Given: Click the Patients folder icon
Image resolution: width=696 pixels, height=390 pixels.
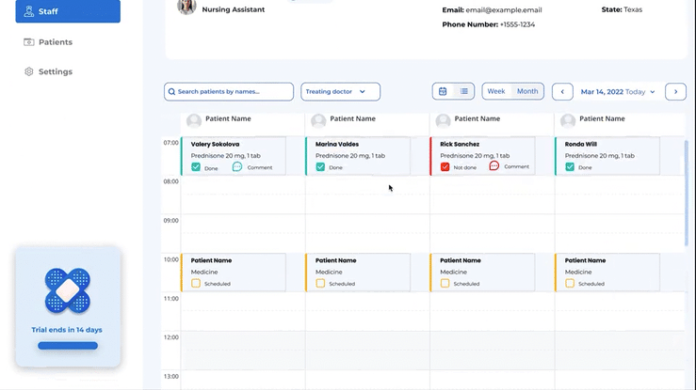Looking at the screenshot, I should (x=29, y=42).
